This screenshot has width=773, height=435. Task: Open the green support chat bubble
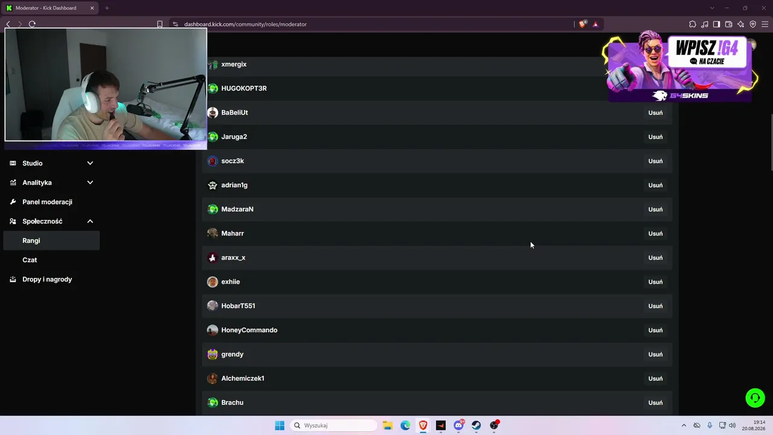[x=755, y=398]
